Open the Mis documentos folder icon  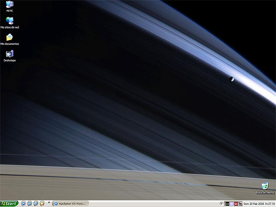(x=9, y=38)
